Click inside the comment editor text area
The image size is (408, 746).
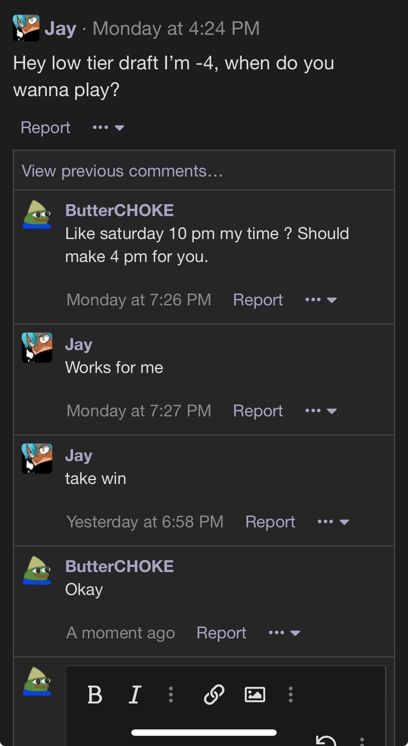(226, 723)
